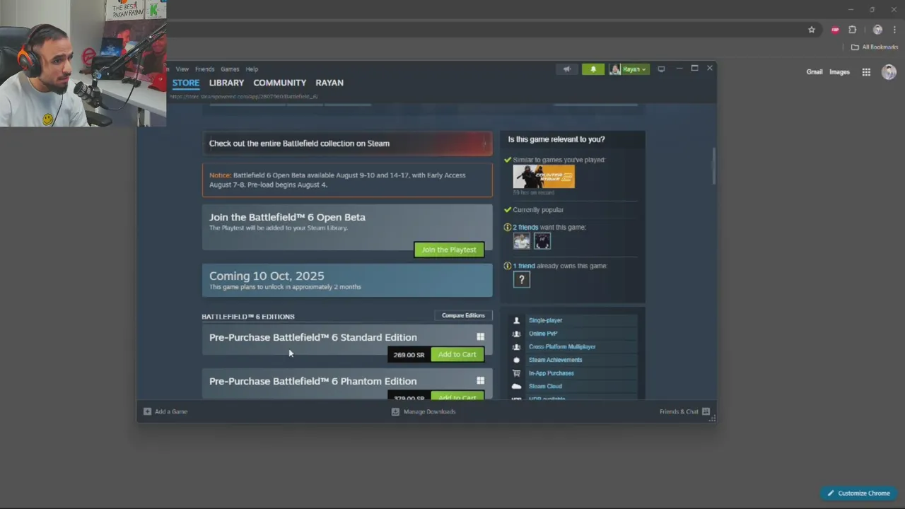This screenshot has width=905, height=509.
Task: Click In-App Purchases cart icon
Action: [x=516, y=373]
